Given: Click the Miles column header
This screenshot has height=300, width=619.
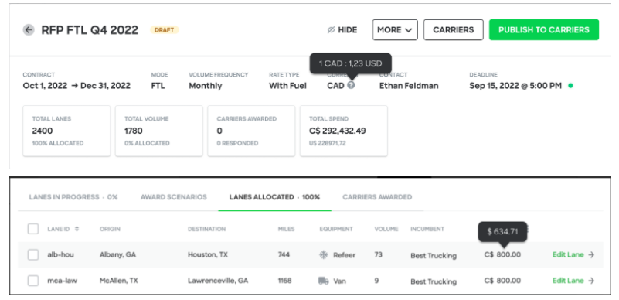Looking at the screenshot, I should pyautogui.click(x=286, y=229).
